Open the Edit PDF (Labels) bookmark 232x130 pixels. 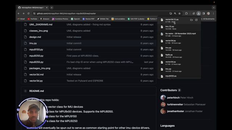click(136, 19)
